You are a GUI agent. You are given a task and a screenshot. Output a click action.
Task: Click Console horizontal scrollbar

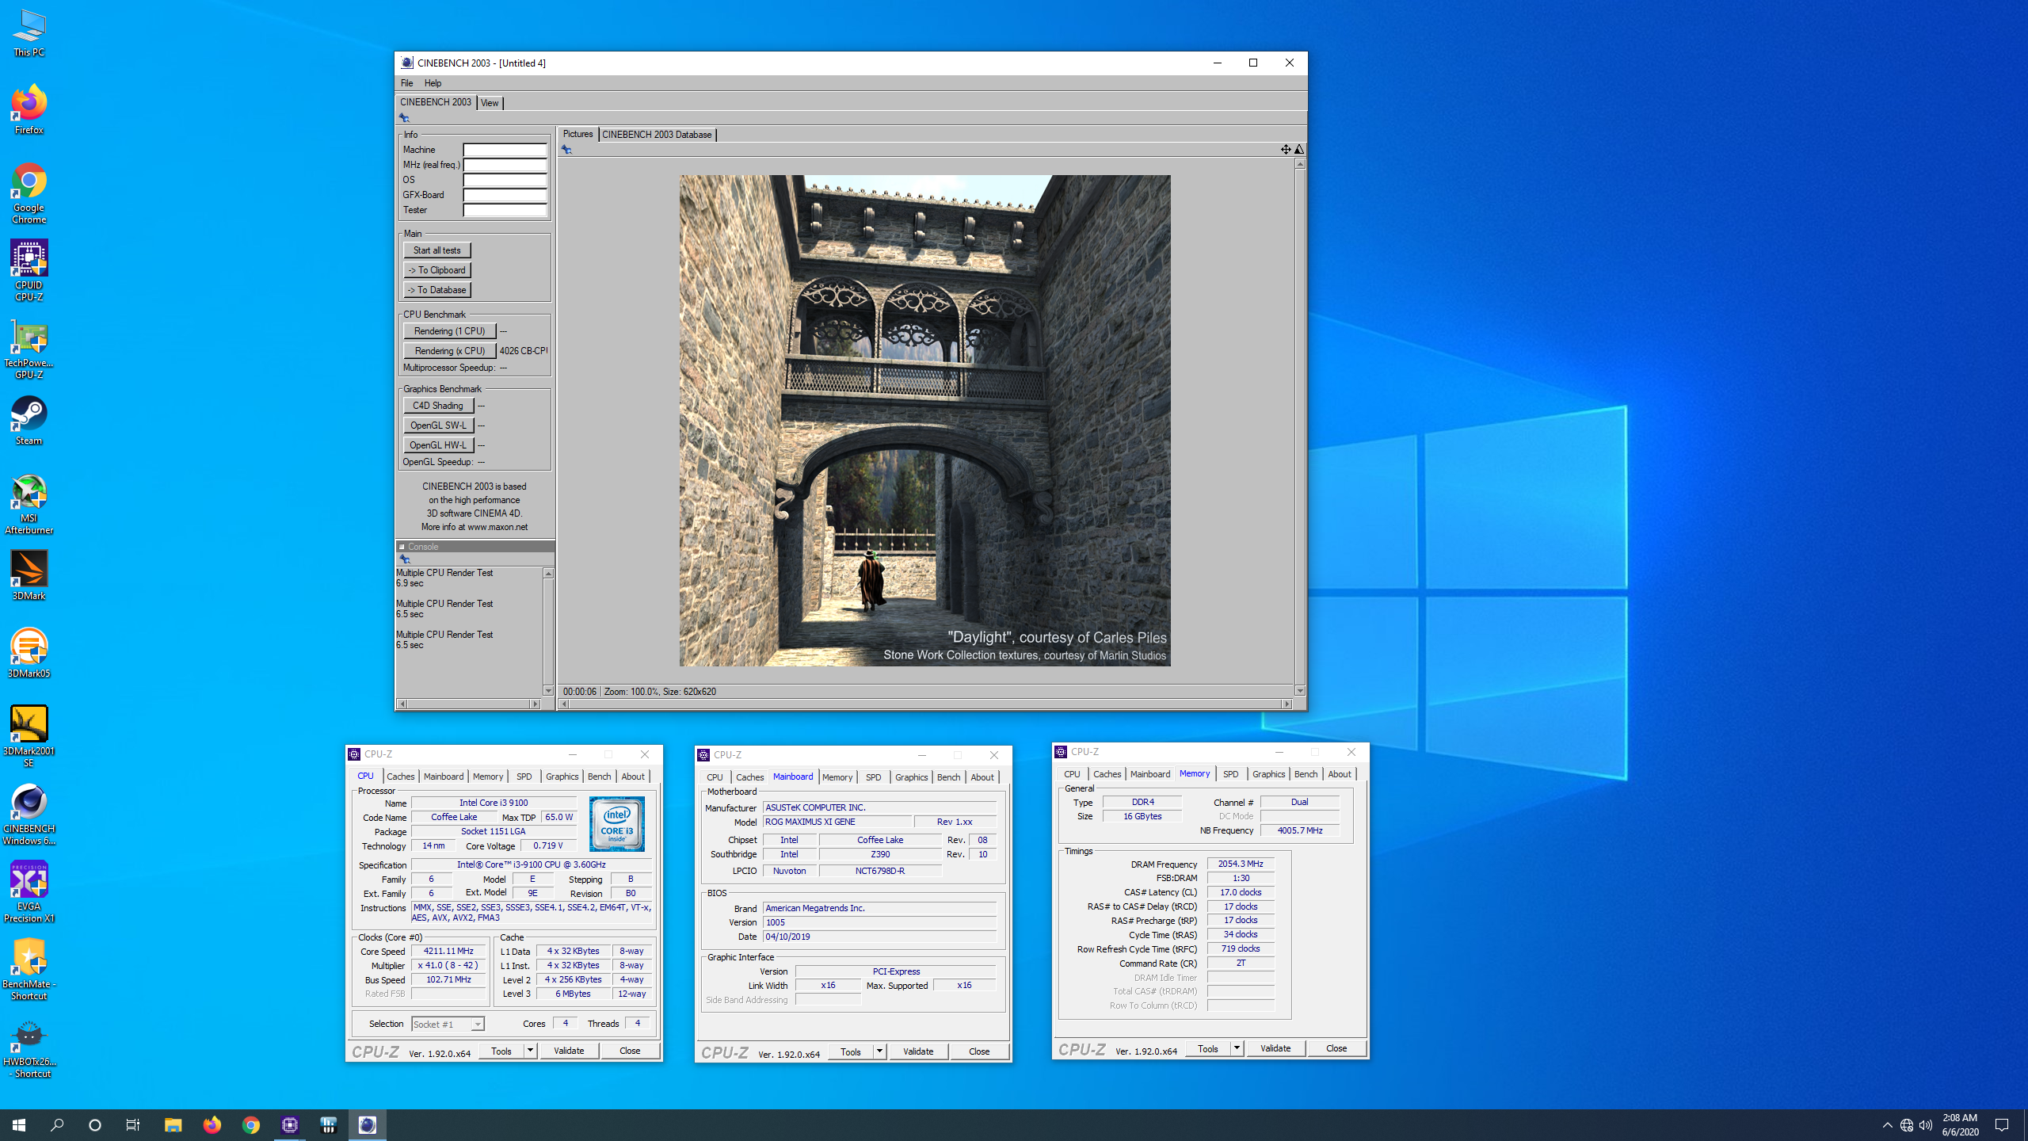(x=468, y=704)
